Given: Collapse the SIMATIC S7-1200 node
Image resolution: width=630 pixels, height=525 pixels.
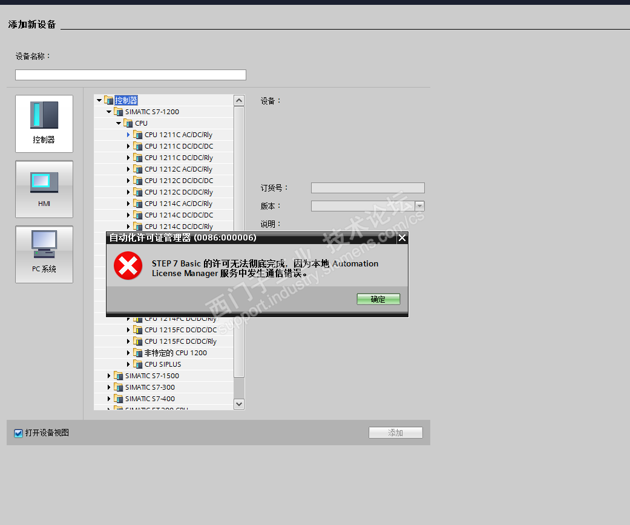Looking at the screenshot, I should point(109,112).
